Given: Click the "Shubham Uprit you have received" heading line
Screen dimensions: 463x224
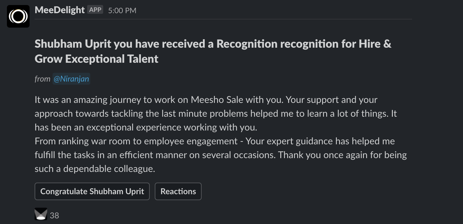Looking at the screenshot, I should click(213, 44).
